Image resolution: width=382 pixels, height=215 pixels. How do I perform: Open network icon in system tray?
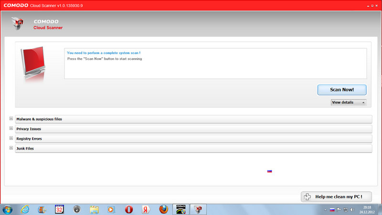pos(345,209)
